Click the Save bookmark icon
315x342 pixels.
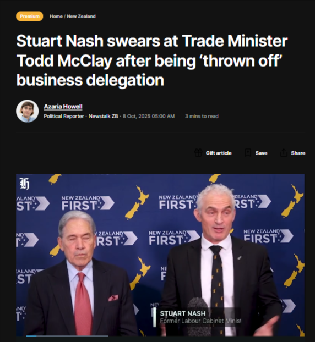(x=248, y=153)
